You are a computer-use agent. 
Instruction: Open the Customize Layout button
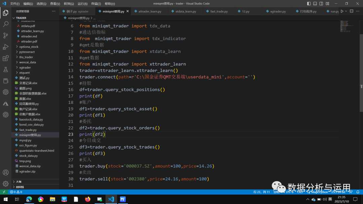pos(328,3)
